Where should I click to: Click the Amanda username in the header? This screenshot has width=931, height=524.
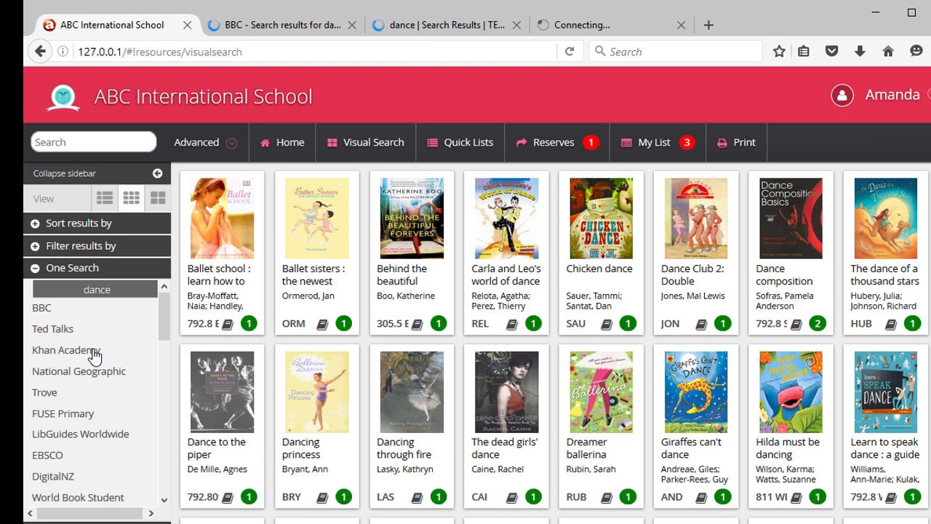(x=892, y=95)
